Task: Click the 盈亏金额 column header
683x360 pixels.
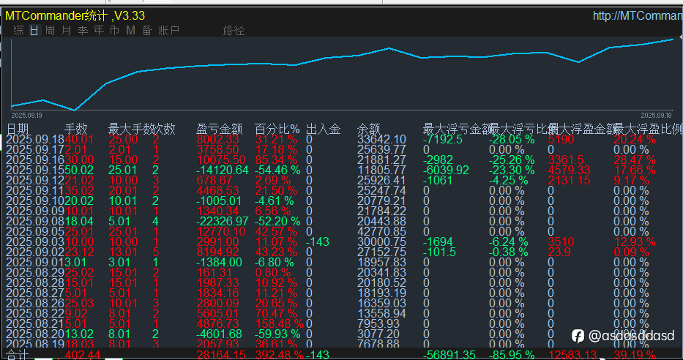Action: point(219,129)
